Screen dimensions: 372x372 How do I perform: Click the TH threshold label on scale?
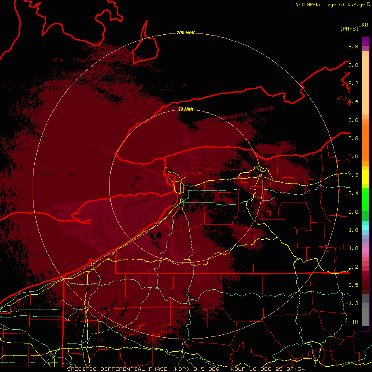pyautogui.click(x=355, y=322)
